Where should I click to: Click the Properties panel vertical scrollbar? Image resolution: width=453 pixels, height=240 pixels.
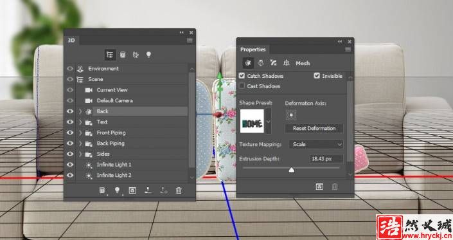click(x=350, y=122)
